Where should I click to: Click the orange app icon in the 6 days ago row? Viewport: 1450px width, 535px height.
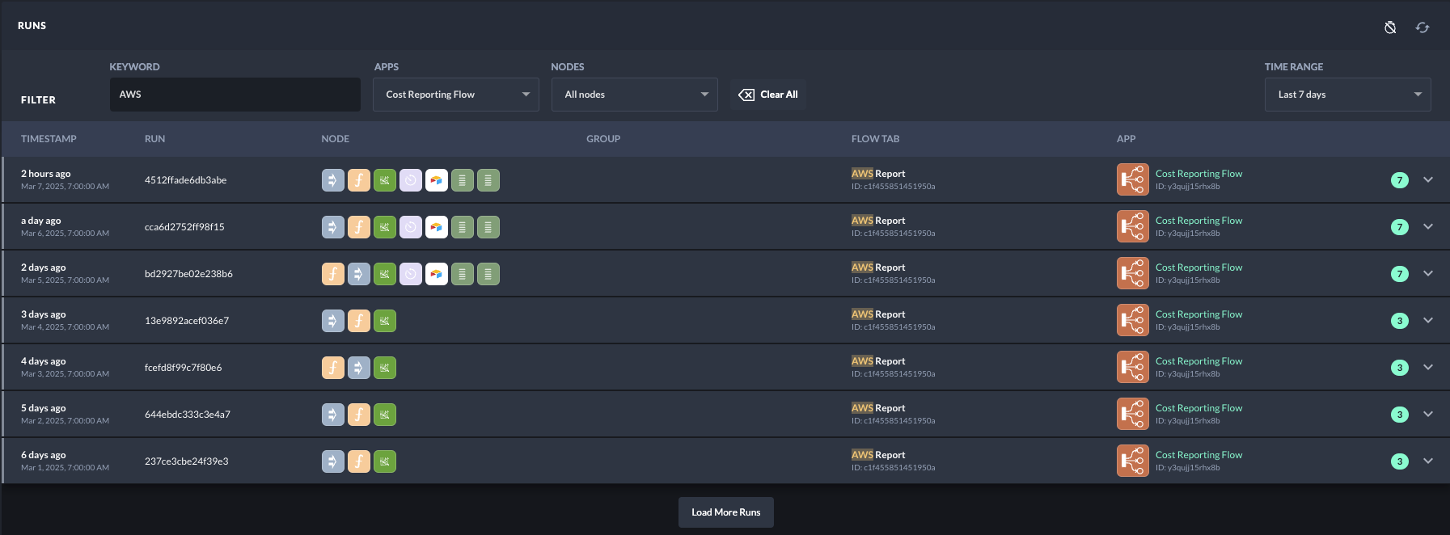[1132, 461]
